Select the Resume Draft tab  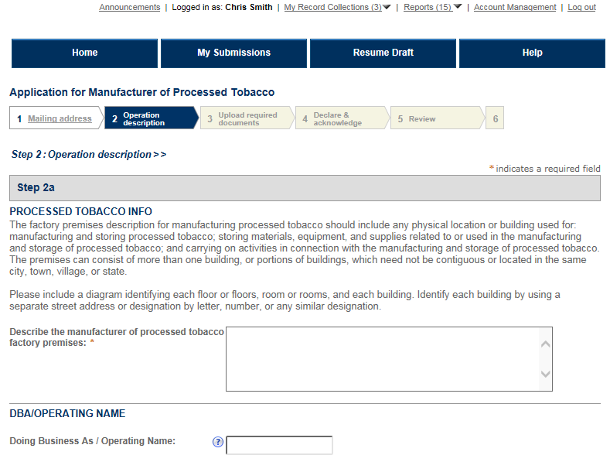(383, 53)
